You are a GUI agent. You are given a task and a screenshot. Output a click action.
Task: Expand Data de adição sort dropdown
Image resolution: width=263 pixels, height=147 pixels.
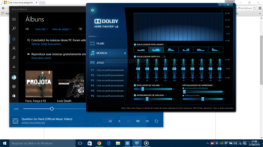coord(62,29)
